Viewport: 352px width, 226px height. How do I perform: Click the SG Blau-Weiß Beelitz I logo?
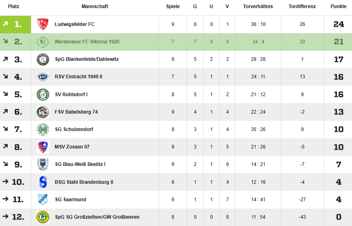tap(43, 164)
